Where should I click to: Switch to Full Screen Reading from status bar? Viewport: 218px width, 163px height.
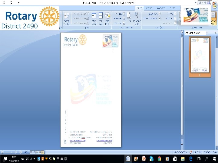[x=40, y=152]
